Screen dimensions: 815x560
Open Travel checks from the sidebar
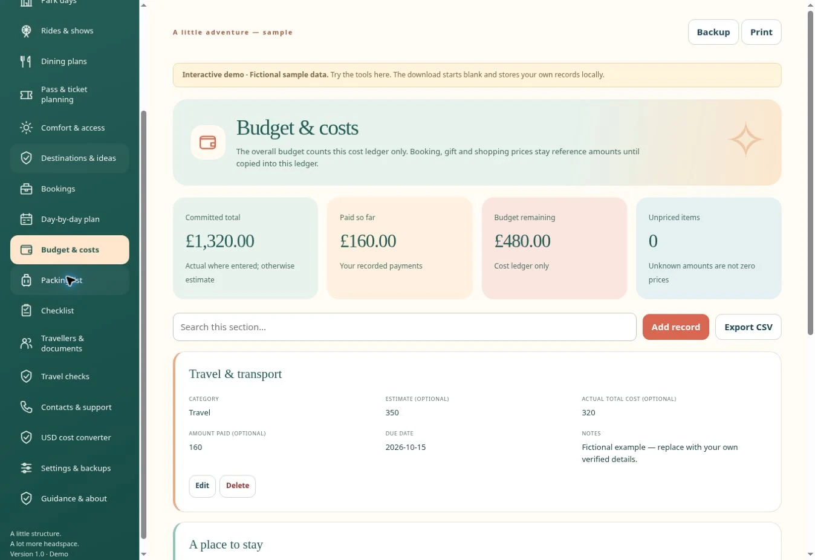tap(70, 376)
